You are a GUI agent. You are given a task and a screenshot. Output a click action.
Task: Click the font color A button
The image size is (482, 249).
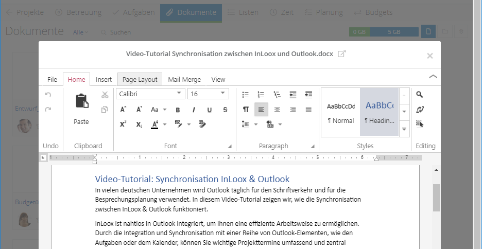tap(154, 124)
